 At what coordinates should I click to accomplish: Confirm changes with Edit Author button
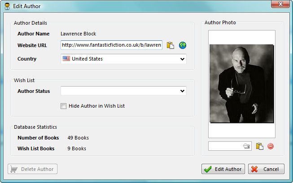[x=223, y=169]
